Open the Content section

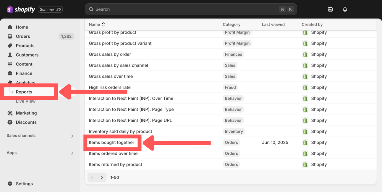(24, 64)
